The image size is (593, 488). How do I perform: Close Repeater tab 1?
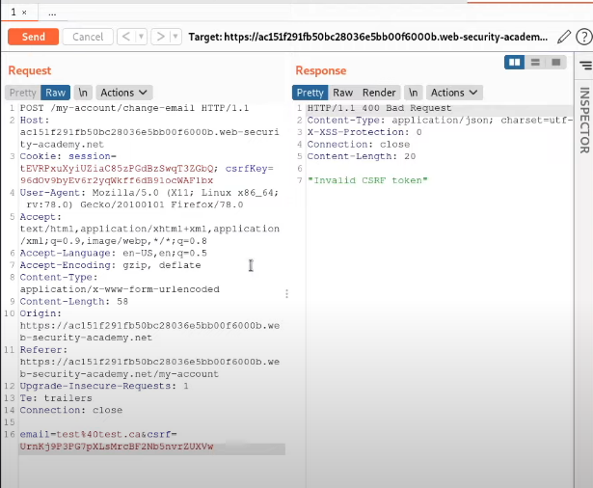[24, 13]
